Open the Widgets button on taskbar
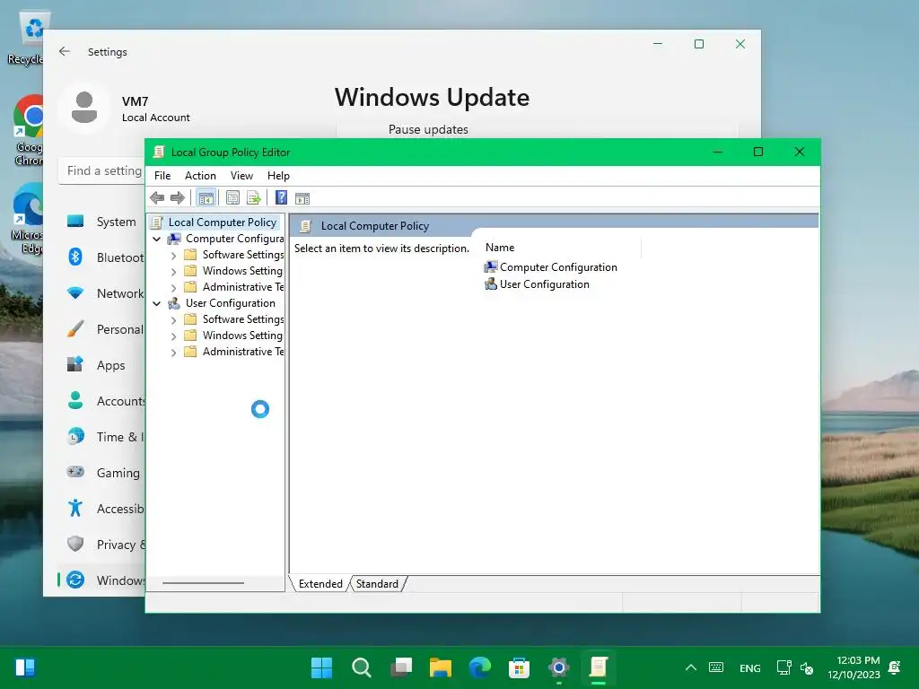This screenshot has width=919, height=689. pos(25,667)
